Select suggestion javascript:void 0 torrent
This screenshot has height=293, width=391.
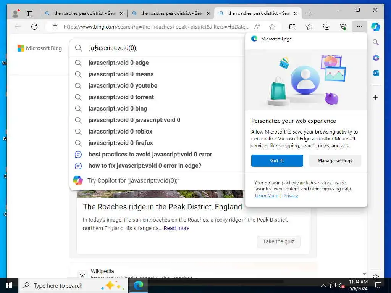[157, 97]
